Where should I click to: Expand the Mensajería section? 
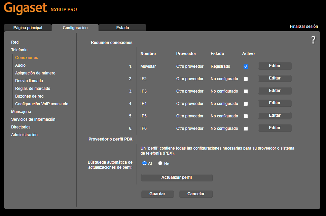pos(21,111)
